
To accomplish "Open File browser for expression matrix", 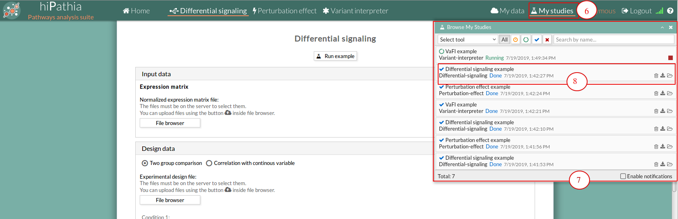I will coord(170,123).
